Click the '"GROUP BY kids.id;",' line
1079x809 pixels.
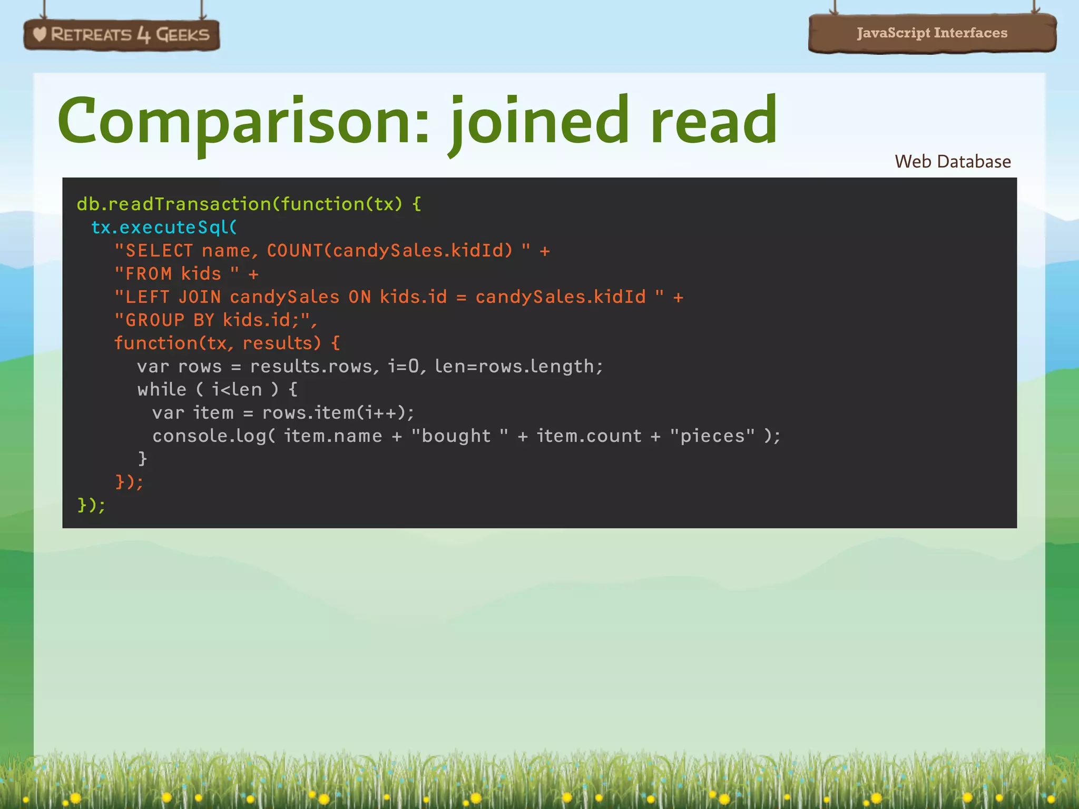tap(216, 320)
